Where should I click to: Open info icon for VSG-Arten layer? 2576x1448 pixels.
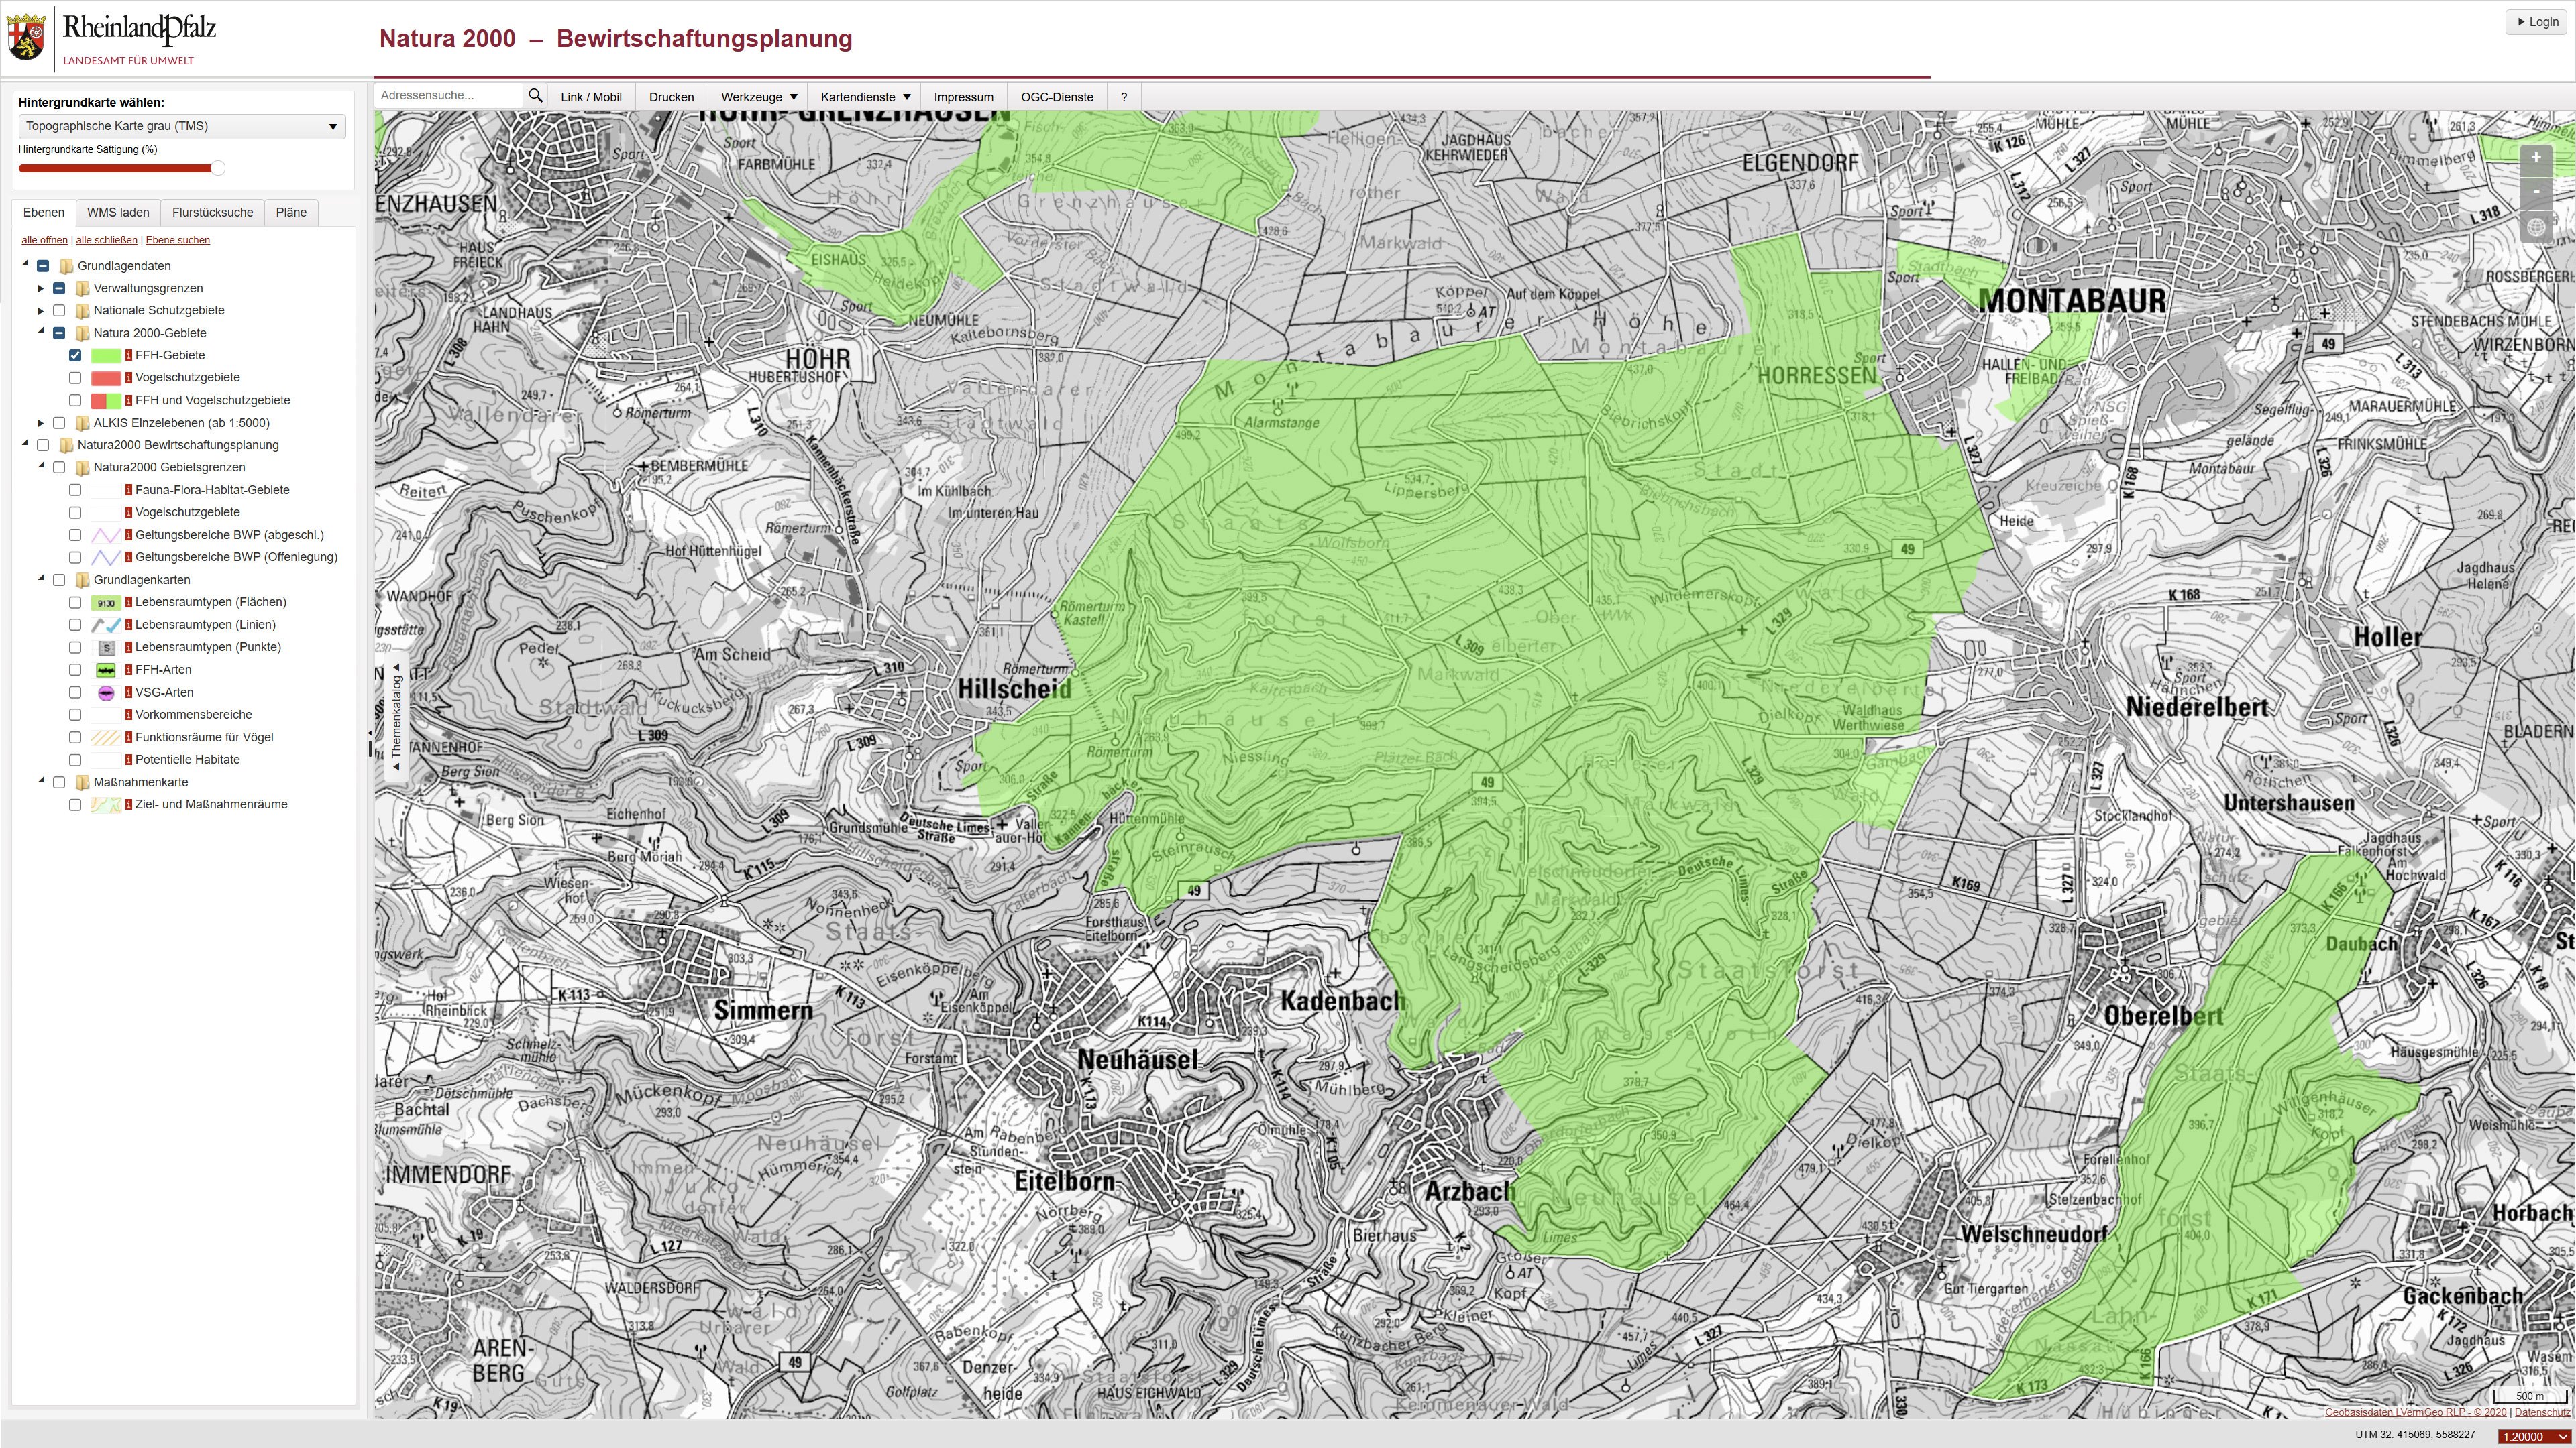coord(128,692)
